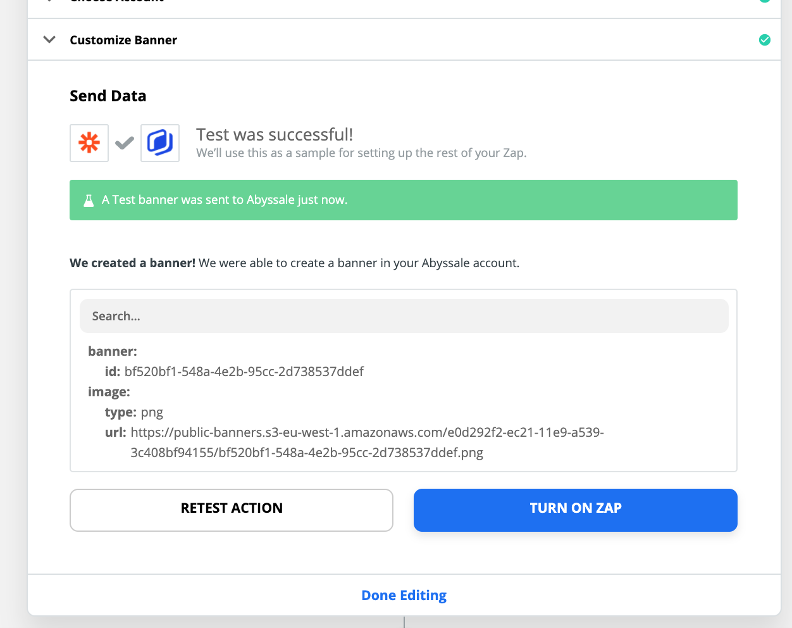Image resolution: width=792 pixels, height=628 pixels.
Task: Click the green checkmark for Customize Banner
Action: [x=765, y=40]
